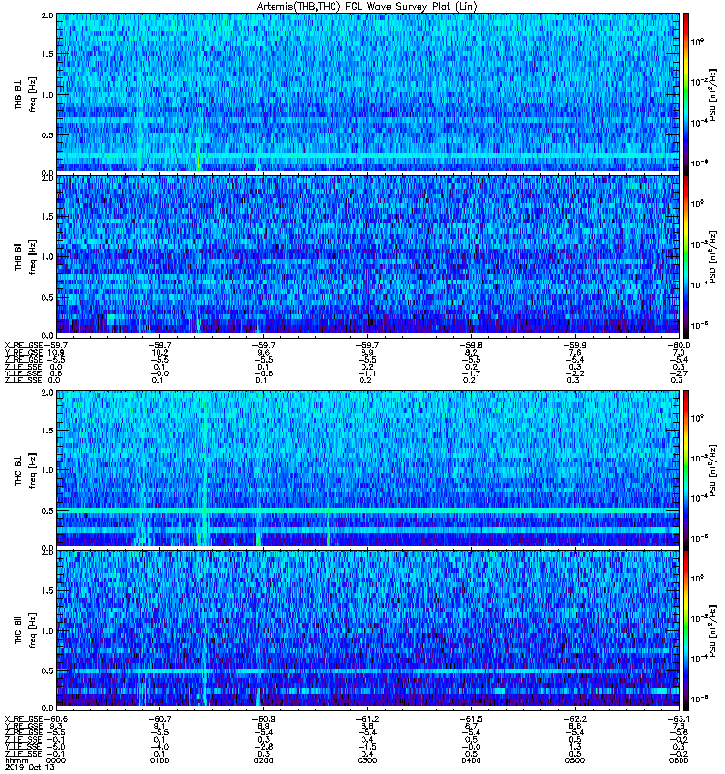Click inside the THB B⊥ spectrogram panel
Viewport: 725px width, 774px height.
tap(367, 93)
